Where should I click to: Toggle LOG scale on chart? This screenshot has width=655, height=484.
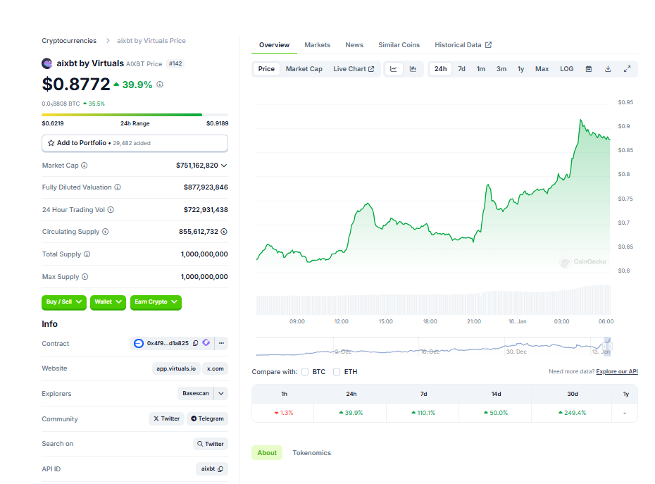(567, 69)
